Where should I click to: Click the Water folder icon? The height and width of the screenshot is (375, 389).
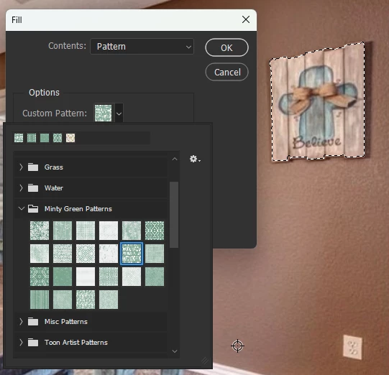[x=33, y=188]
